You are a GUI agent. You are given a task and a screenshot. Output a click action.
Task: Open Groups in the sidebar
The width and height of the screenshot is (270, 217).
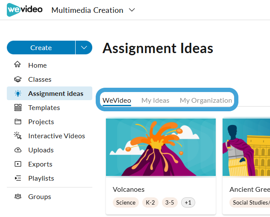pyautogui.click(x=50, y=196)
